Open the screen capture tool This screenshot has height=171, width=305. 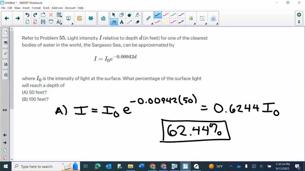(x=68, y=18)
